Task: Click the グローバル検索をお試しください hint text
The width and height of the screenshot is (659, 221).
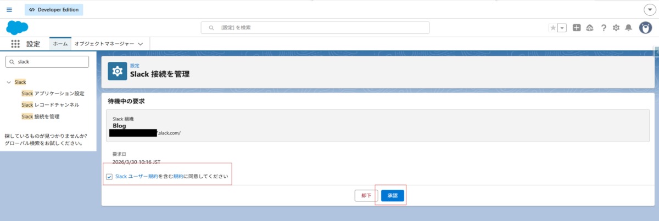Action: (43, 143)
